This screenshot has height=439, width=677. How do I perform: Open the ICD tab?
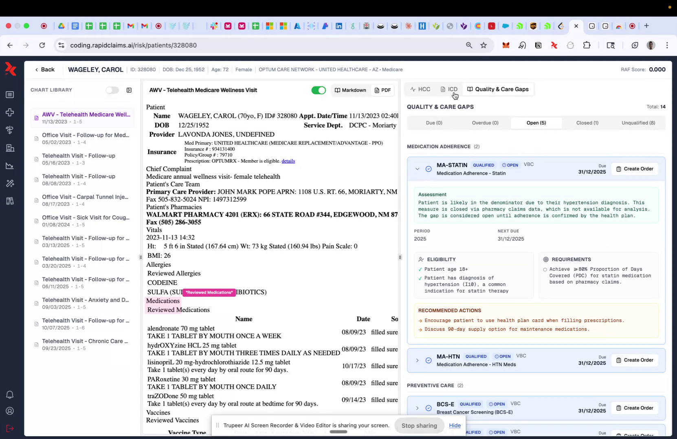448,89
